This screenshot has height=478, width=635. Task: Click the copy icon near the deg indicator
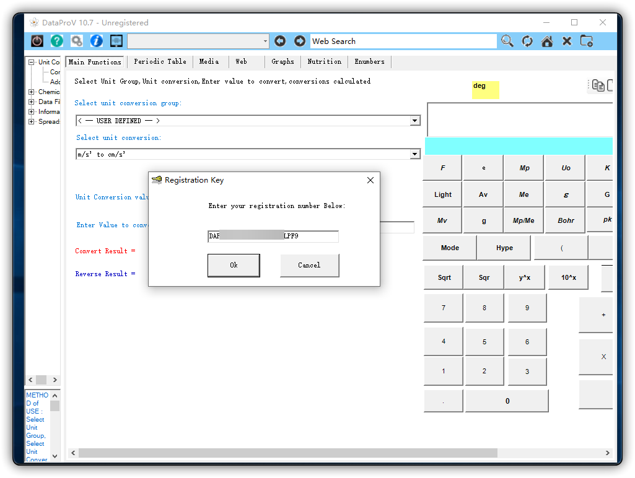pos(598,85)
